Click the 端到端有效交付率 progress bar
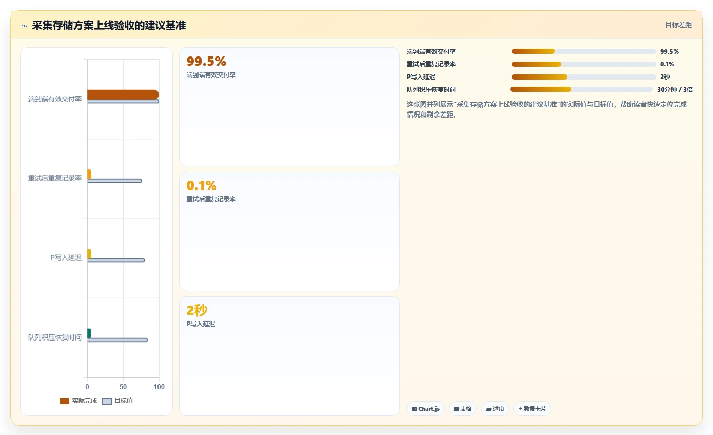Viewport: 713px width, 435px height. 584,51
